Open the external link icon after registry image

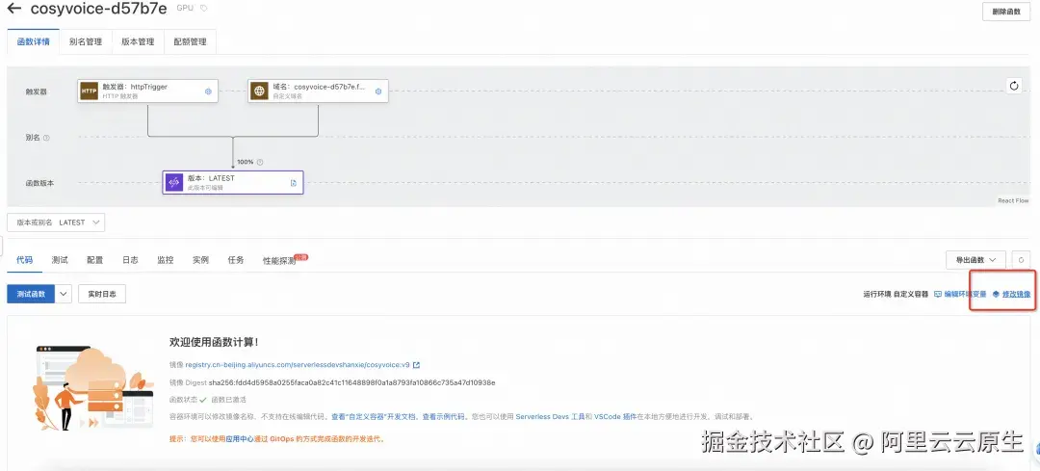pos(417,365)
